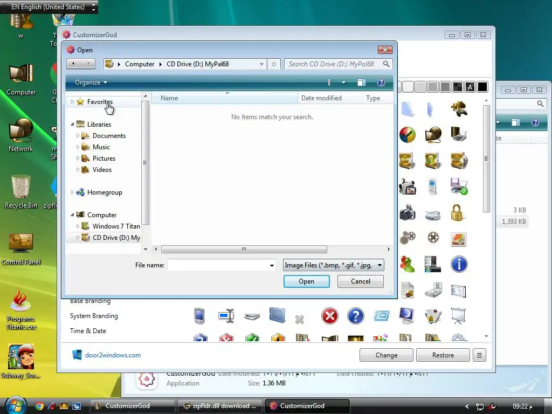Select the two people messenger icon
This screenshot has height=414, width=552.
click(408, 264)
